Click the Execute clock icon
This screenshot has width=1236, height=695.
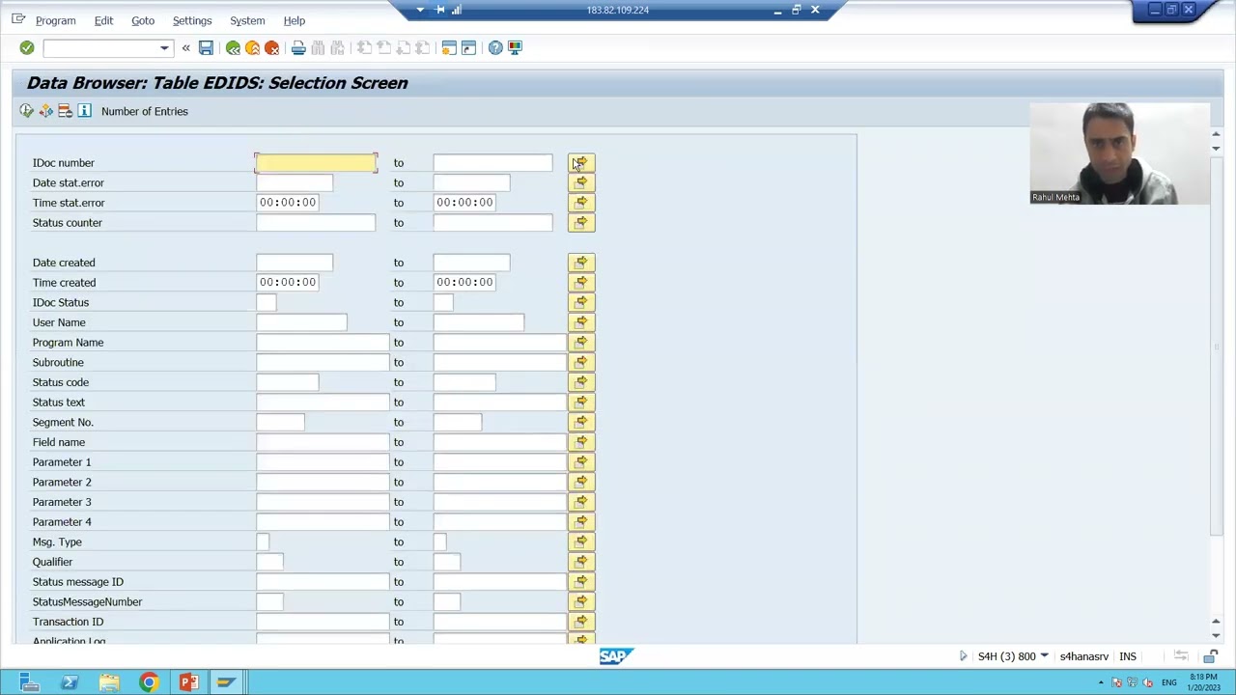coord(26,111)
